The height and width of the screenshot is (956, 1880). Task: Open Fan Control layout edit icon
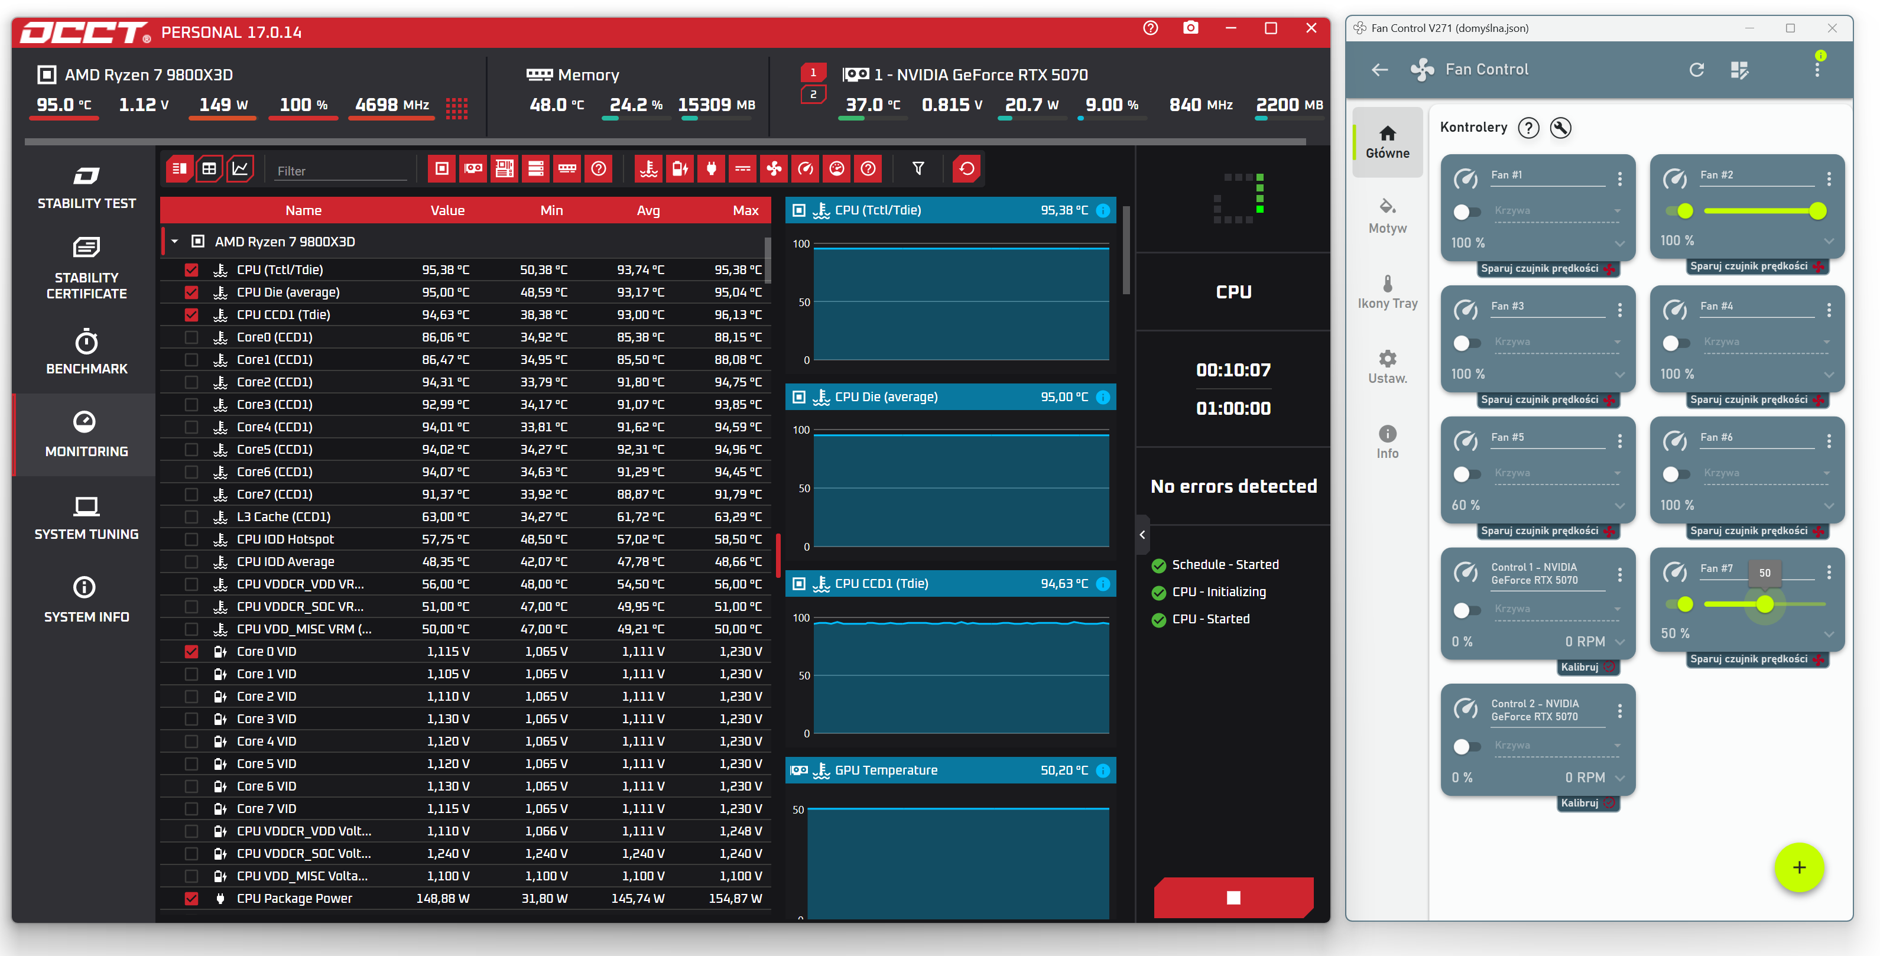pos(1740,70)
